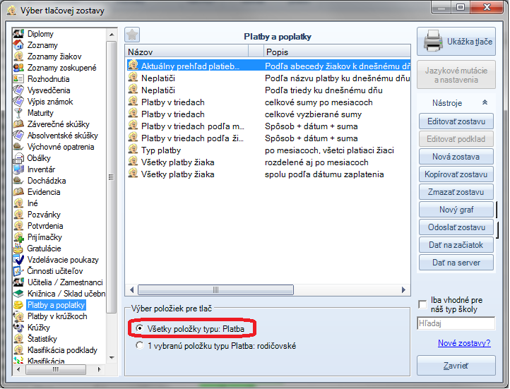Select Platby v triedach celkové vyzbierané sumy
The image size is (510, 389).
tap(268, 114)
